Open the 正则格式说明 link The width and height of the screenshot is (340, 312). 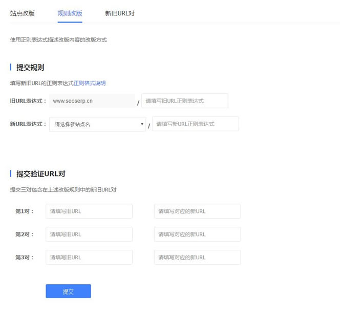point(90,83)
